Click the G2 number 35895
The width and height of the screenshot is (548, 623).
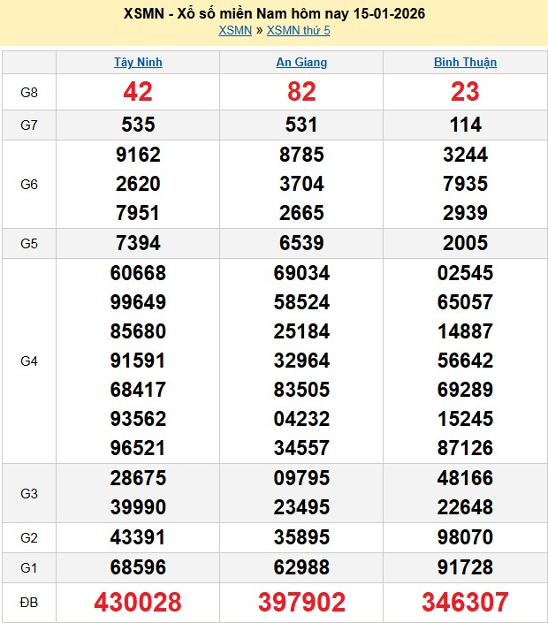click(301, 536)
